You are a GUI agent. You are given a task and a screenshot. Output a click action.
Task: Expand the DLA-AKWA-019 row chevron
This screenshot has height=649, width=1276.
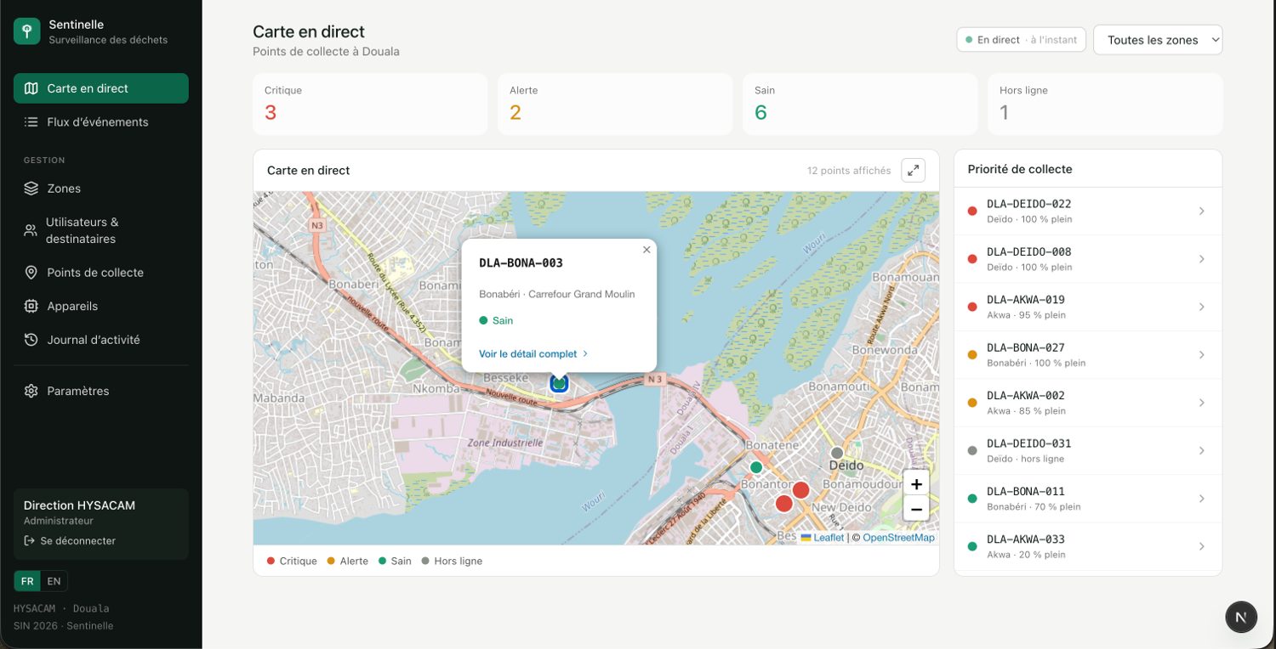tap(1201, 307)
